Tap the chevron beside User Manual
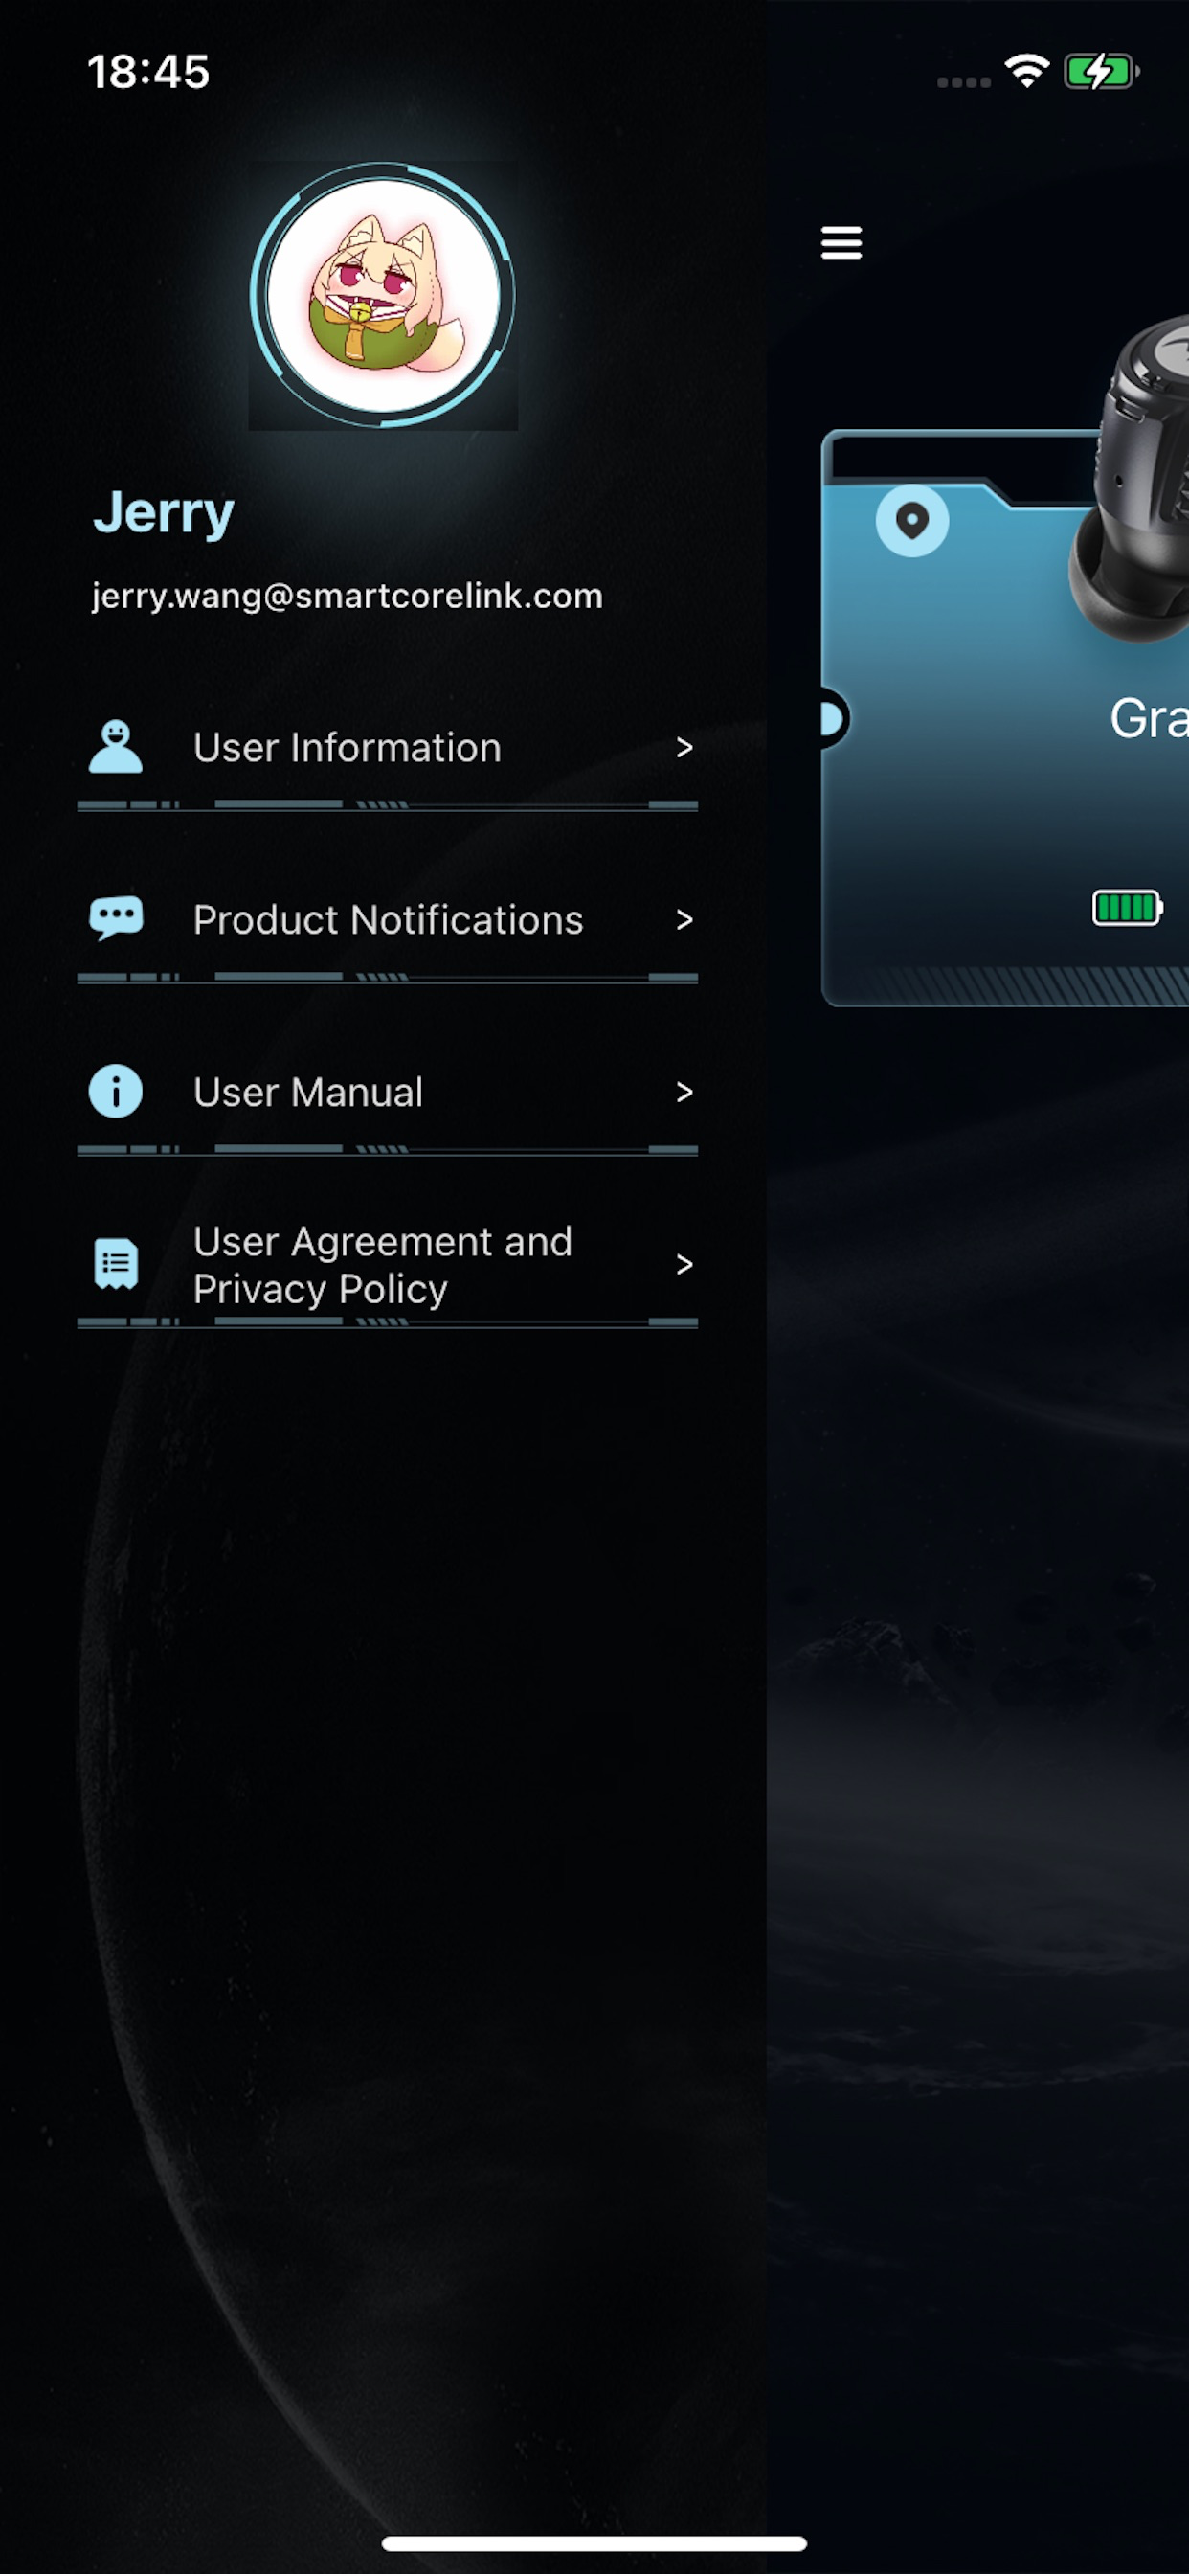The height and width of the screenshot is (2574, 1189). 684,1093
